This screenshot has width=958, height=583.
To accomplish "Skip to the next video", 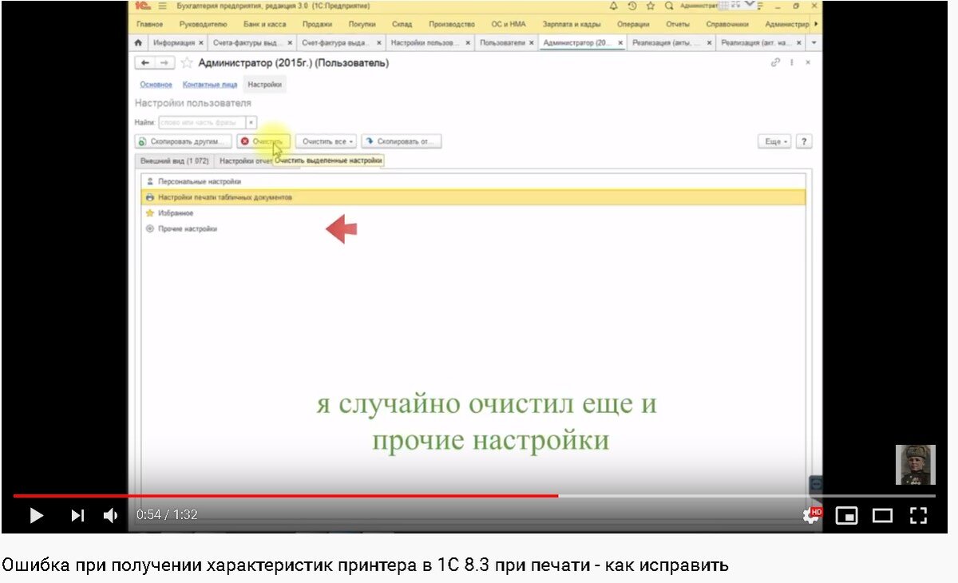I will tap(77, 515).
